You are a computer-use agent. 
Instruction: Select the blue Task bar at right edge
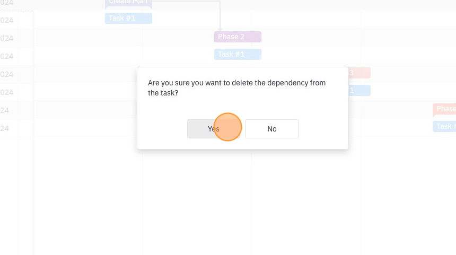pos(444,127)
